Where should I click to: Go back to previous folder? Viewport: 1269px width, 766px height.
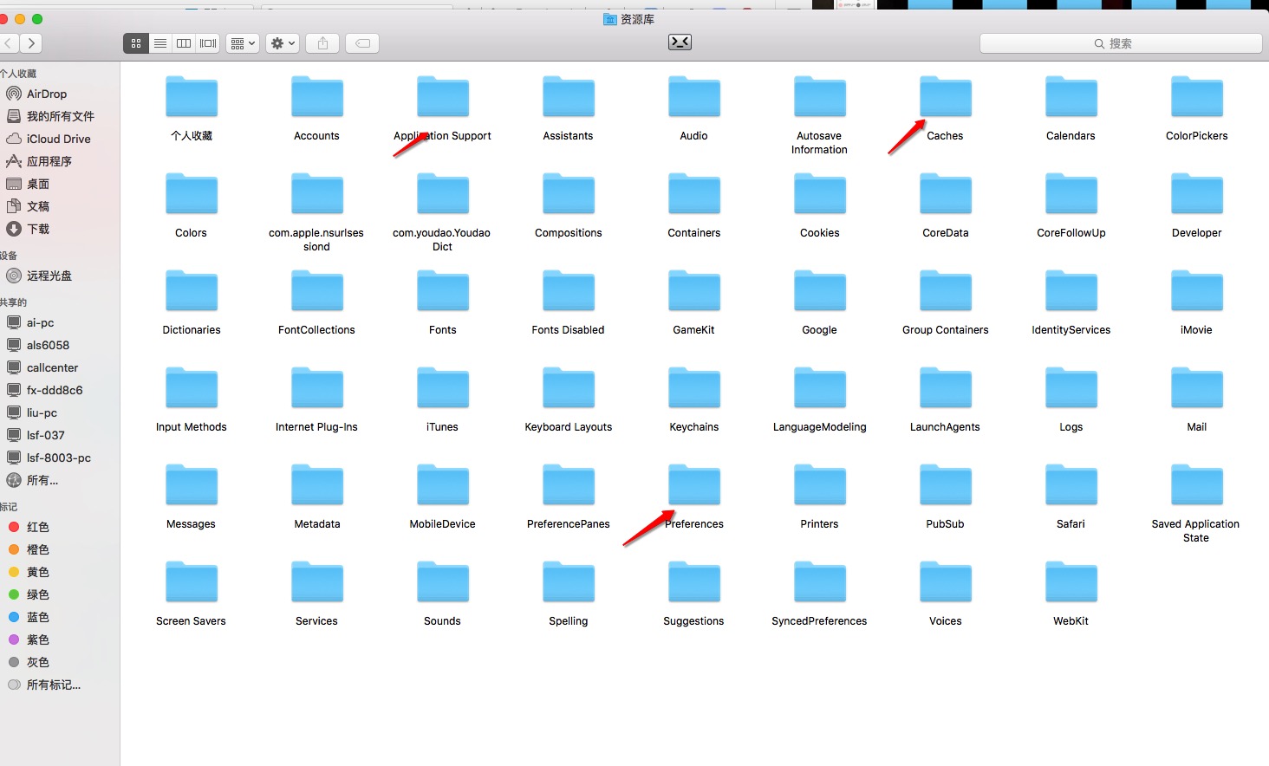click(x=9, y=43)
